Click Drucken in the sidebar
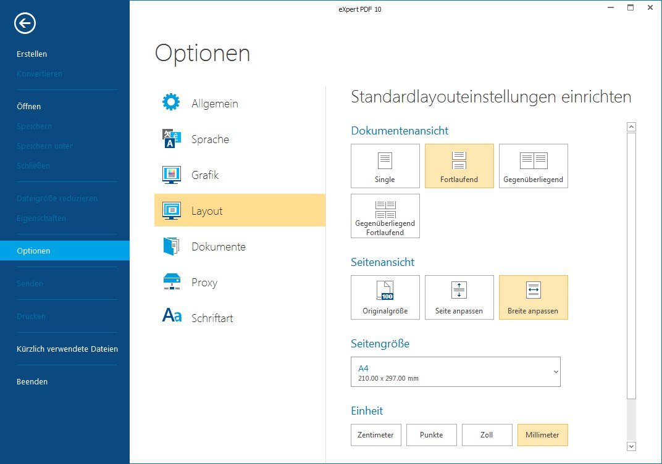 coord(31,316)
